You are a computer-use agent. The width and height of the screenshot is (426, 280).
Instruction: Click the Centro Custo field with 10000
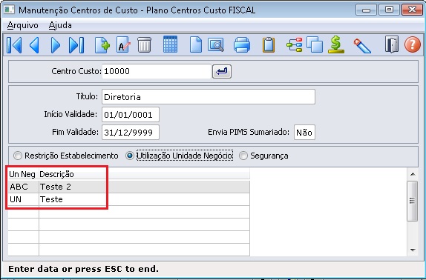[x=157, y=71]
